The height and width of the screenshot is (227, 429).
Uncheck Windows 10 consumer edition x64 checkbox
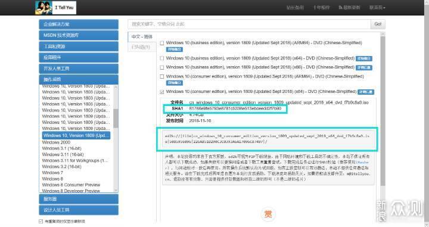coord(162,92)
